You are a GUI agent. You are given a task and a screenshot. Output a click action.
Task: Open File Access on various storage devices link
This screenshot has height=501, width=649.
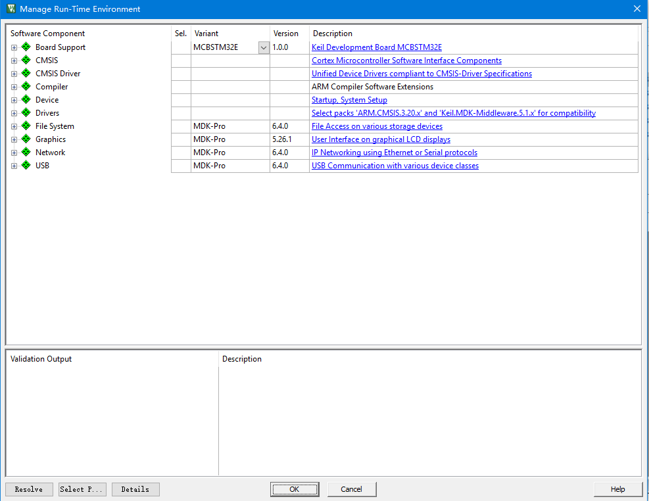[x=377, y=126]
